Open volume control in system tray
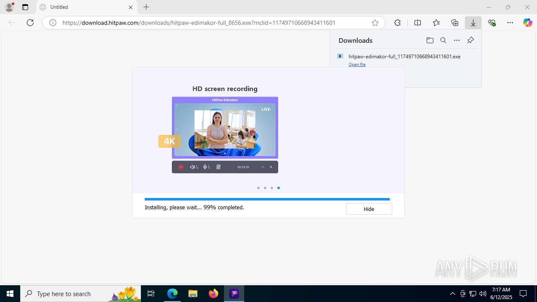Viewport: 537px width, 302px height. tap(482, 294)
